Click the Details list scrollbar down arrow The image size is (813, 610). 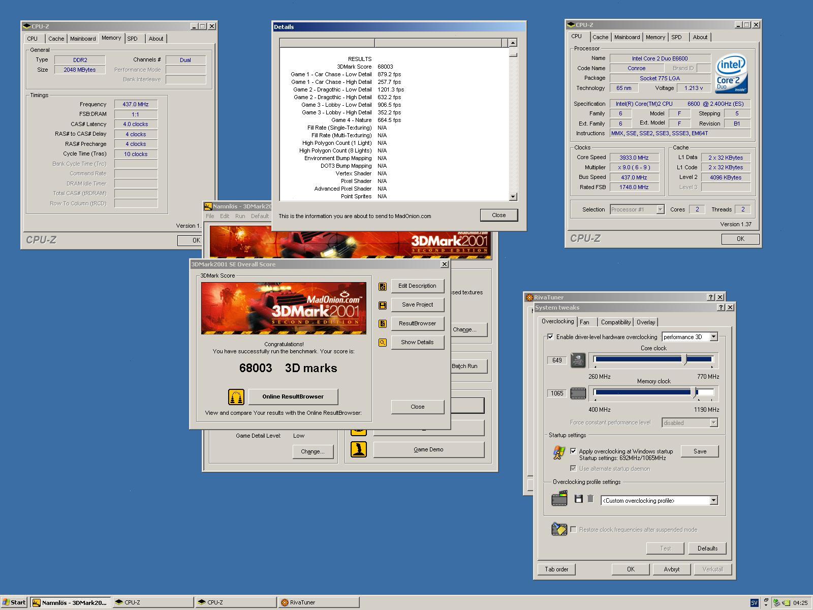point(513,197)
